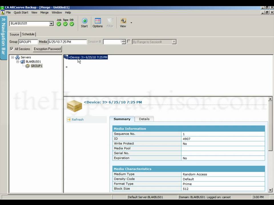Click the View toolbar eye icon
Image resolution: width=274 pixels, height=205 pixels.
pos(123,21)
